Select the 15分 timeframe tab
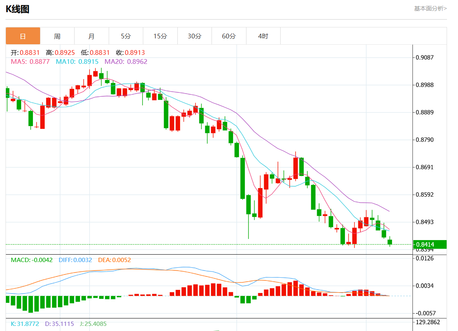Screen dimensions: 458x331 [x=160, y=36]
